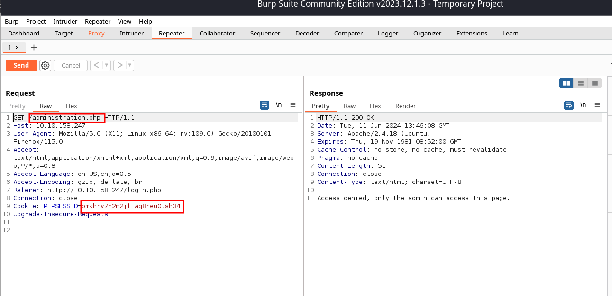The image size is (612, 296).
Task: Switch to the Proxy tab
Action: pyautogui.click(x=96, y=33)
